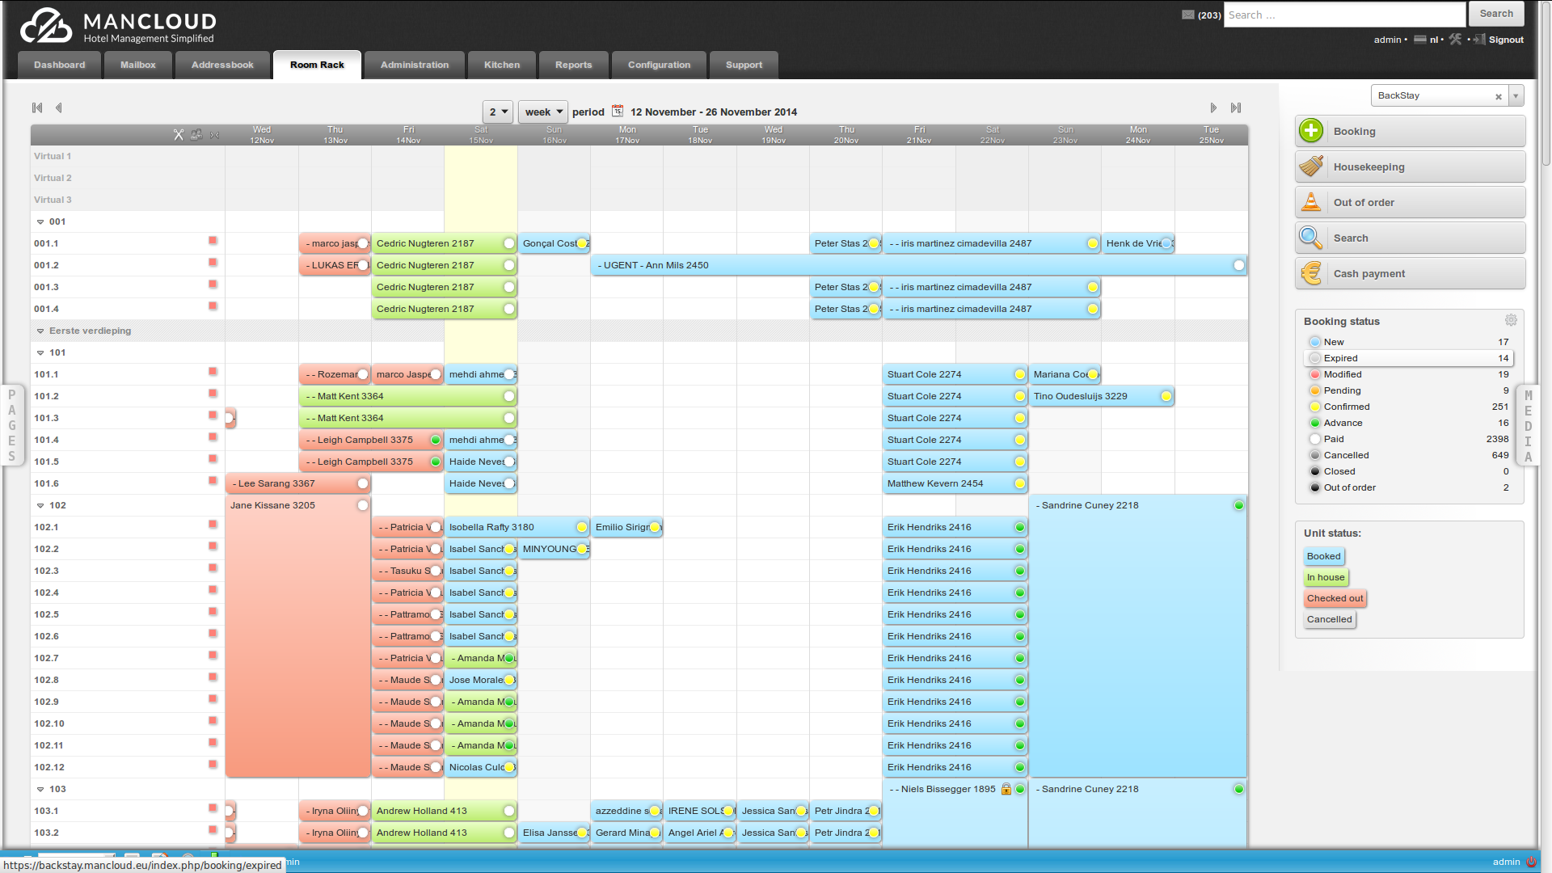
Task: Open Cash payment using the euro coin icon
Action: (x=1310, y=273)
